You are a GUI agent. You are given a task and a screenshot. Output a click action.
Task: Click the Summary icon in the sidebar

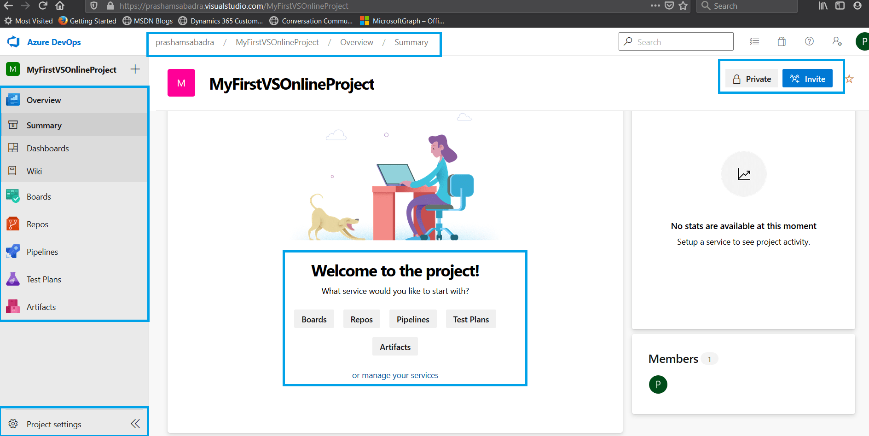(x=13, y=125)
